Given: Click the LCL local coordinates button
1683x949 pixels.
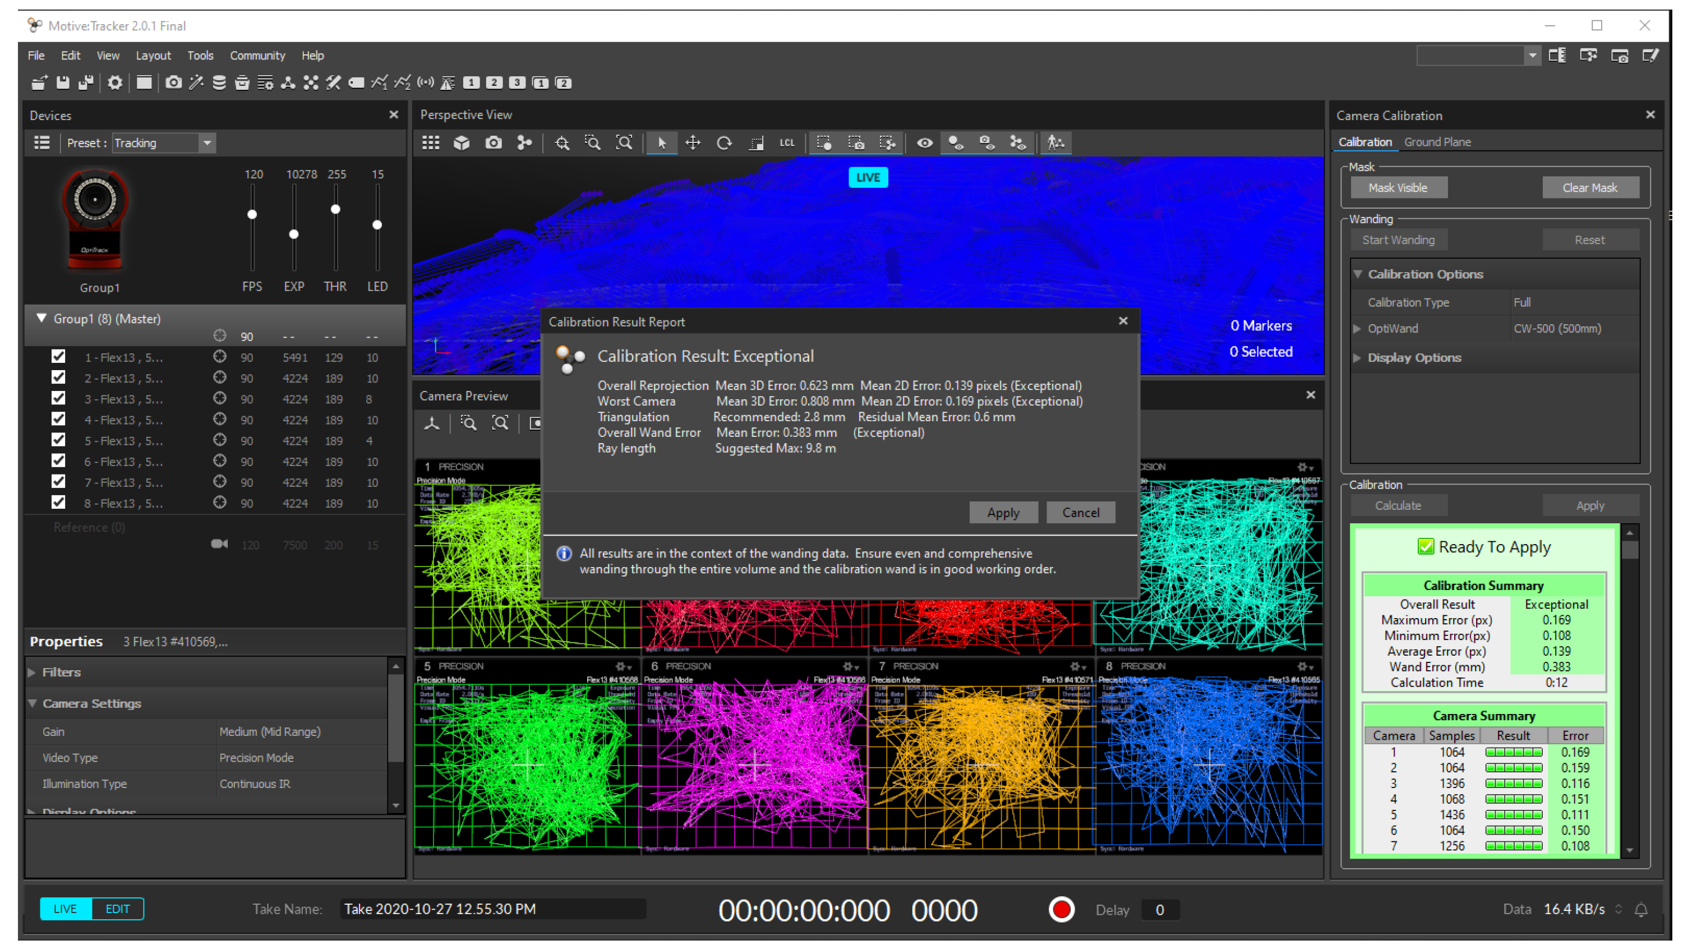Looking at the screenshot, I should click(x=787, y=143).
